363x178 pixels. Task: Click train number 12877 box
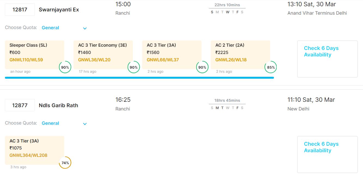(x=20, y=105)
